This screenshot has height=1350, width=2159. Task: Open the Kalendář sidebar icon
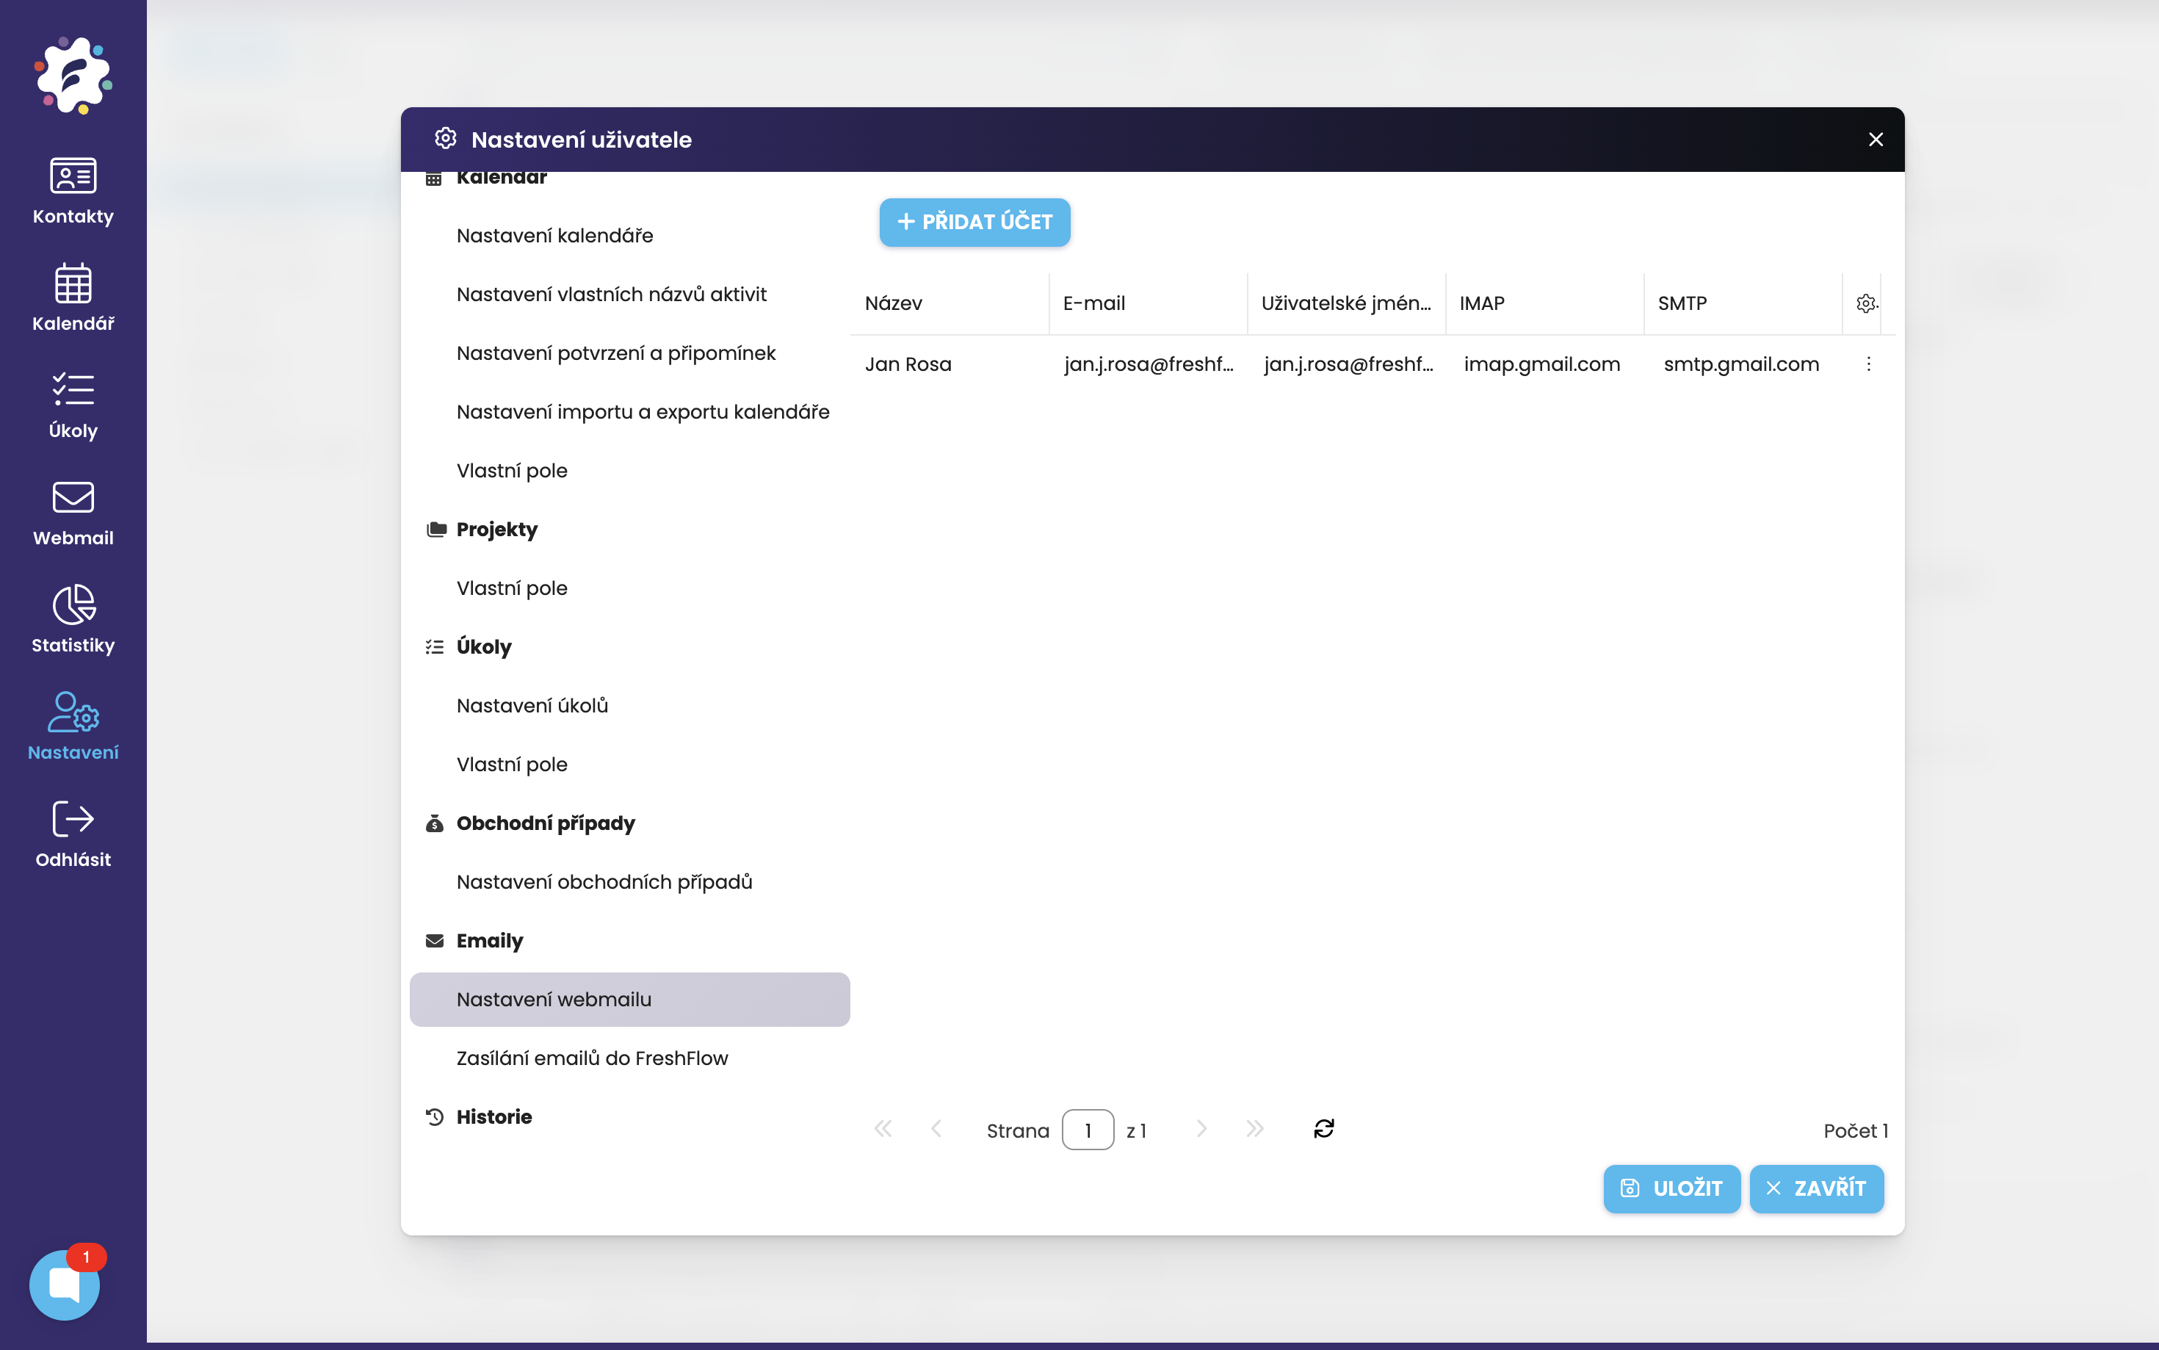click(73, 297)
